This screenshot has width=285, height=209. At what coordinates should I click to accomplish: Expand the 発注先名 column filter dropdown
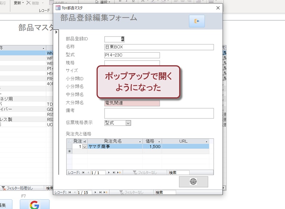click(x=140, y=141)
